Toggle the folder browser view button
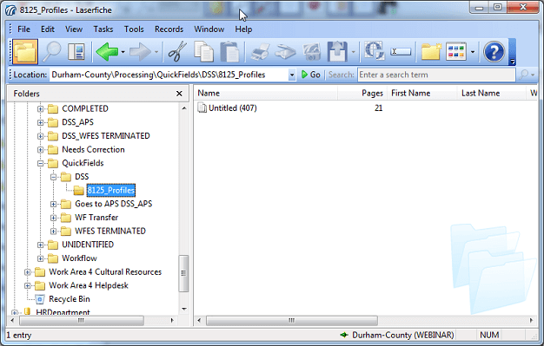The image size is (544, 346). 25,52
